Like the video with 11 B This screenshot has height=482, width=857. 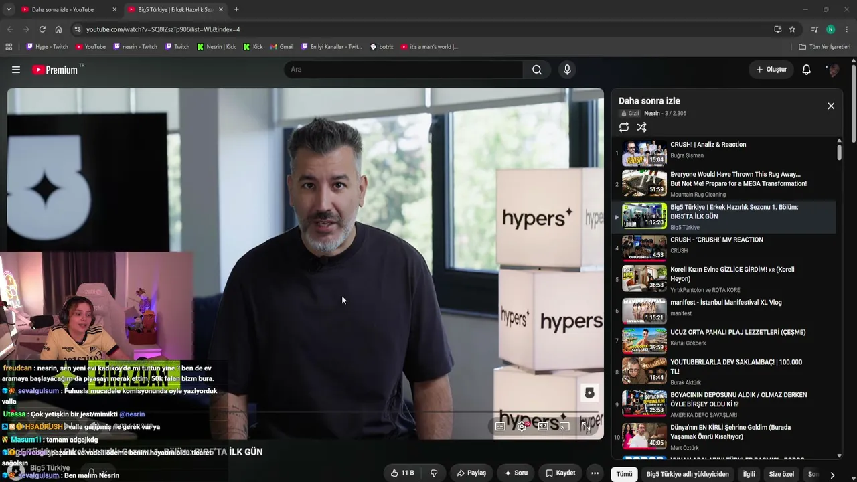coord(402,473)
